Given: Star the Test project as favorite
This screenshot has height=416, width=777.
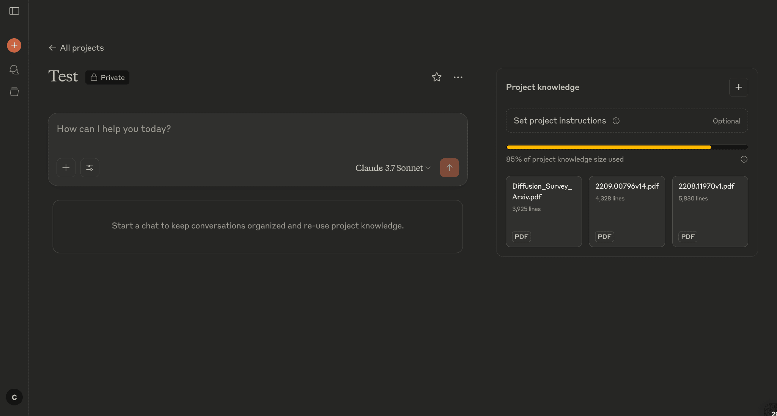Looking at the screenshot, I should 436,77.
